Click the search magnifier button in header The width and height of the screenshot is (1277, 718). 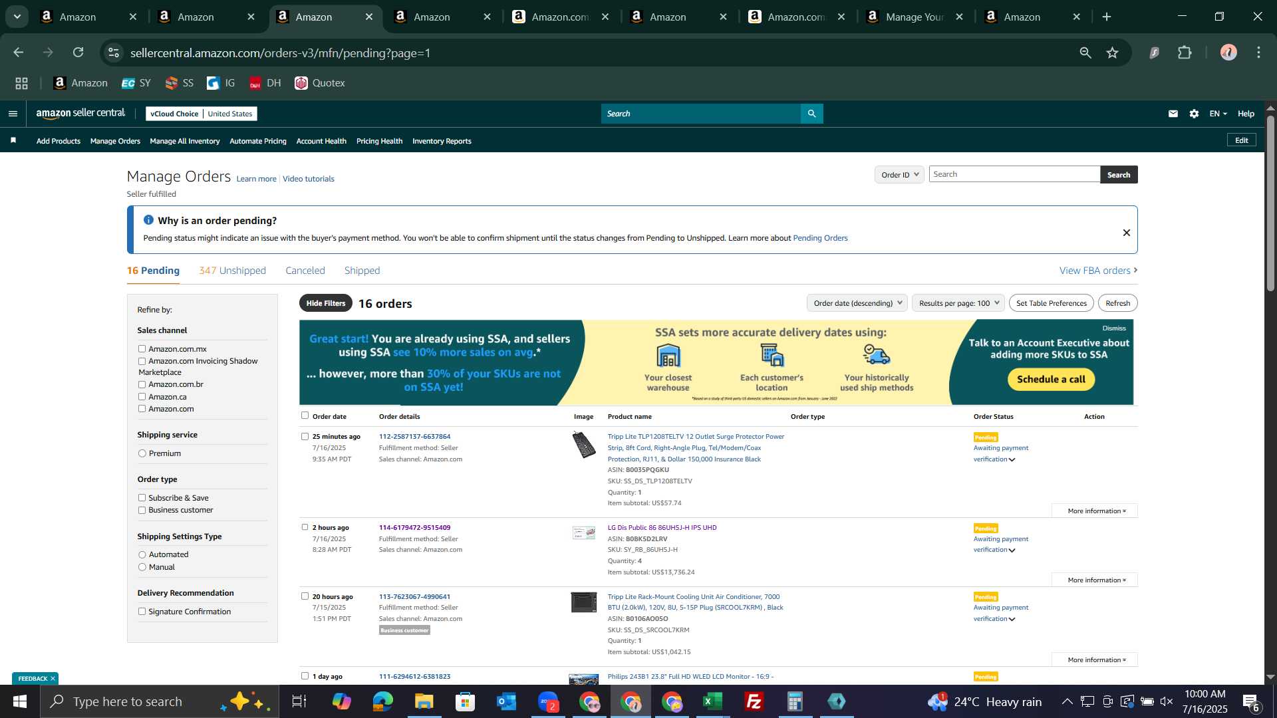tap(812, 114)
